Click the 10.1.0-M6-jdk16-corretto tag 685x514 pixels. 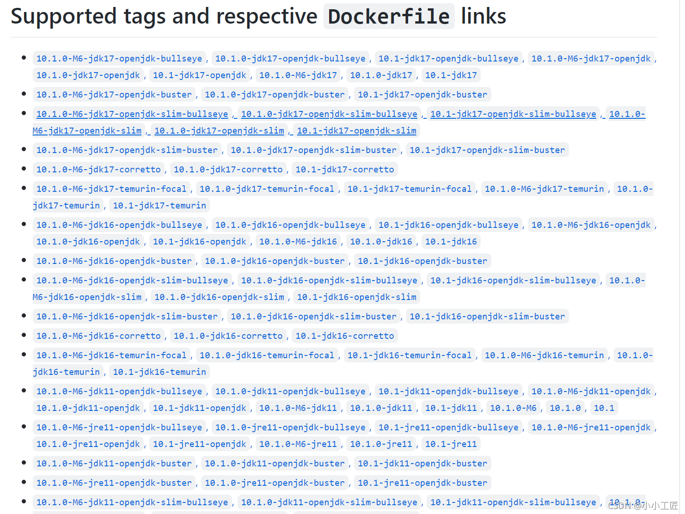98,336
